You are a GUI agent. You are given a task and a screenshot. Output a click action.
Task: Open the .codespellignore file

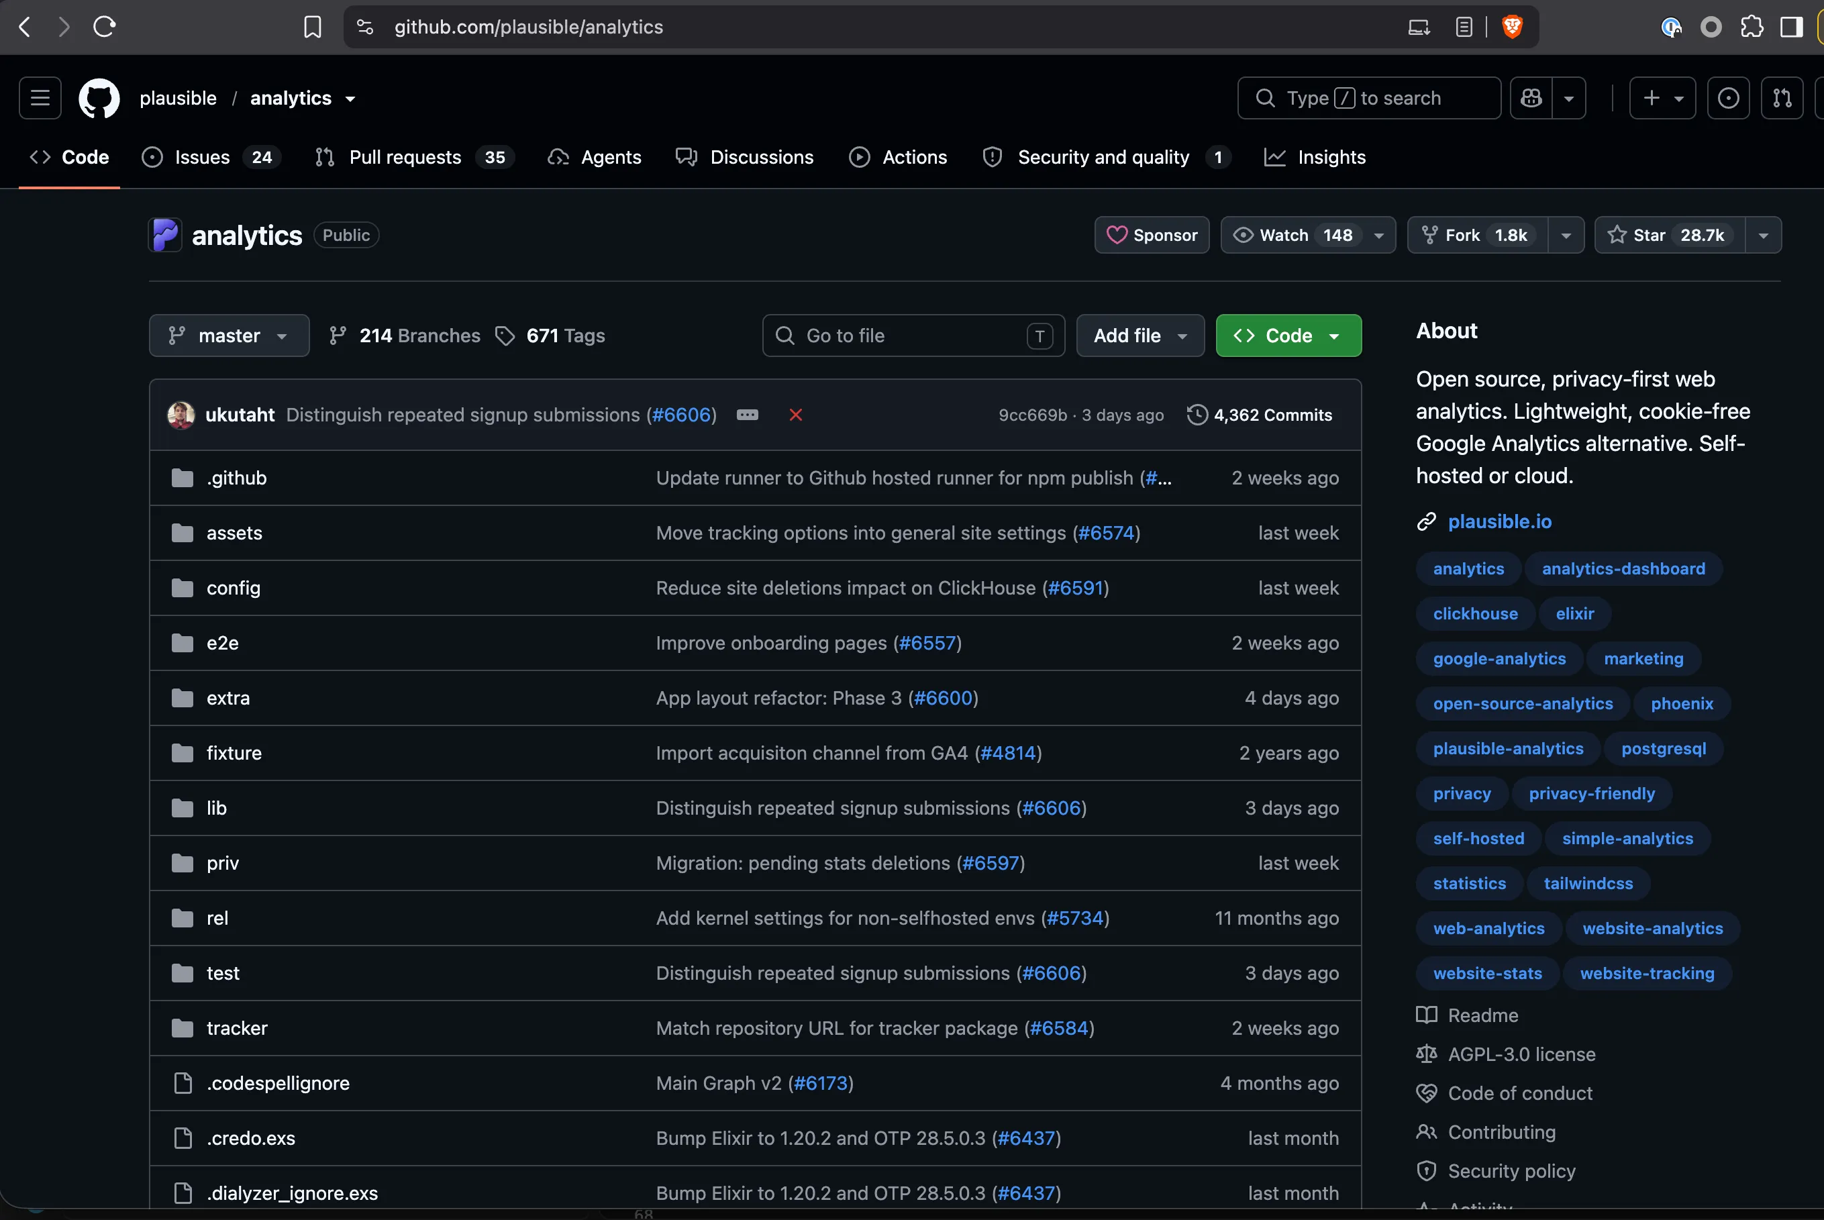(x=278, y=1083)
